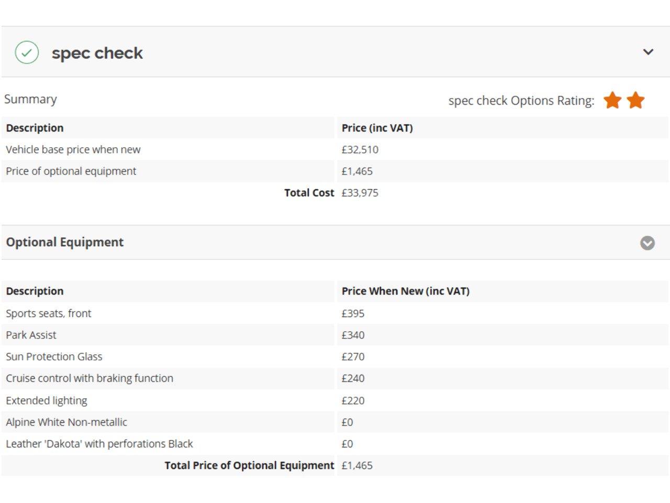Image resolution: width=670 pixels, height=503 pixels.
Task: Click the second orange rating star
Action: tap(635, 100)
